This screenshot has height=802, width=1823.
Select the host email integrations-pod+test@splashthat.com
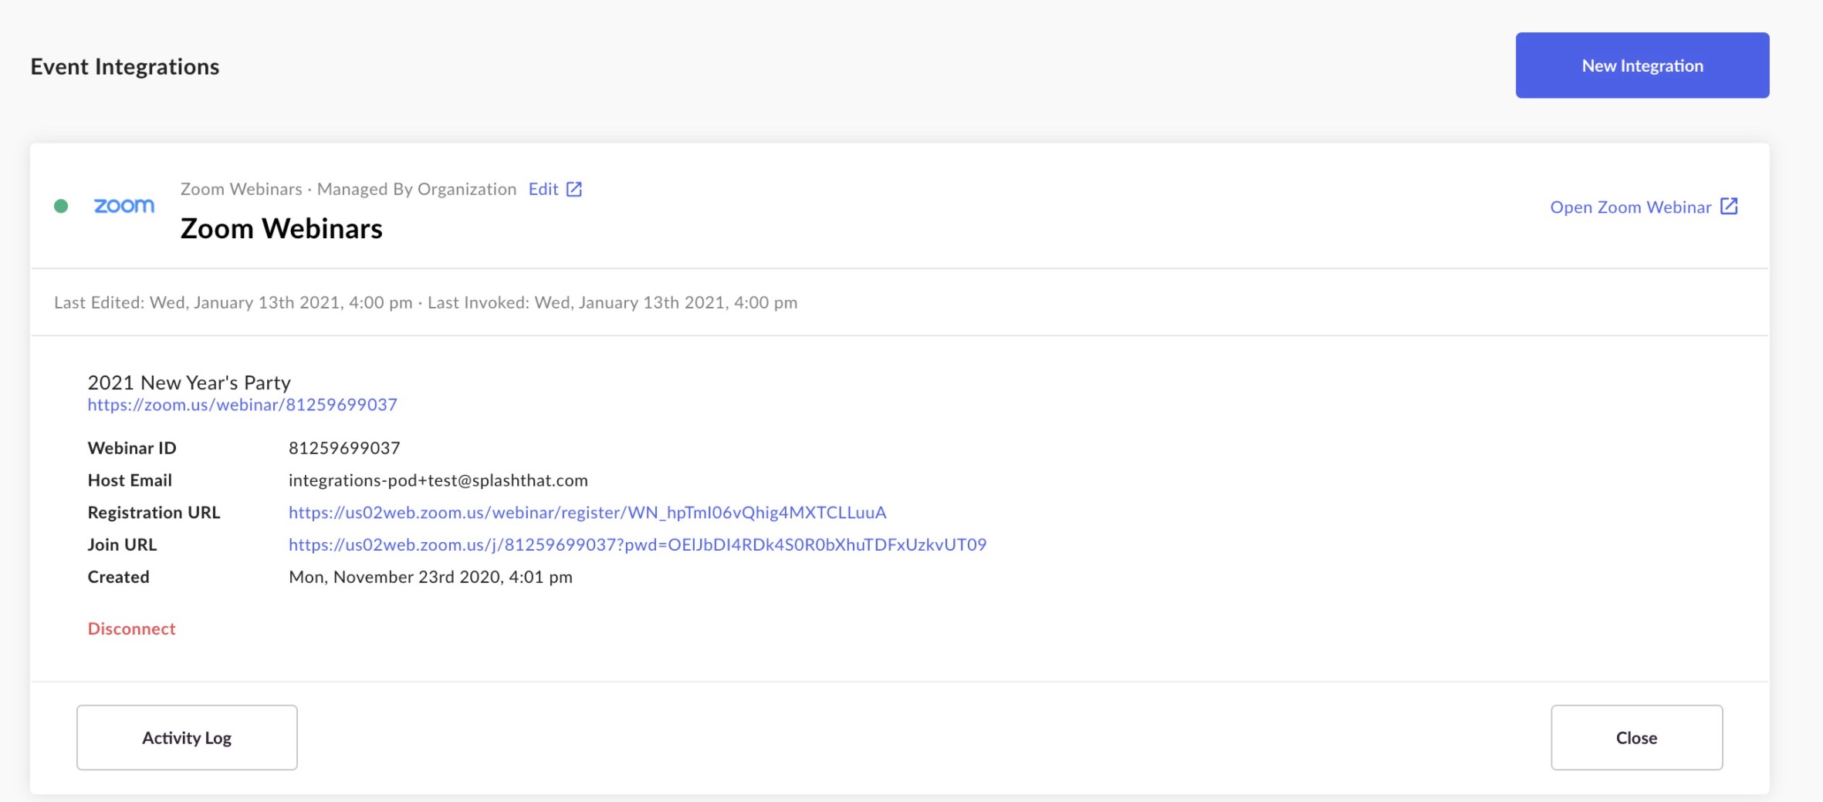pos(438,480)
